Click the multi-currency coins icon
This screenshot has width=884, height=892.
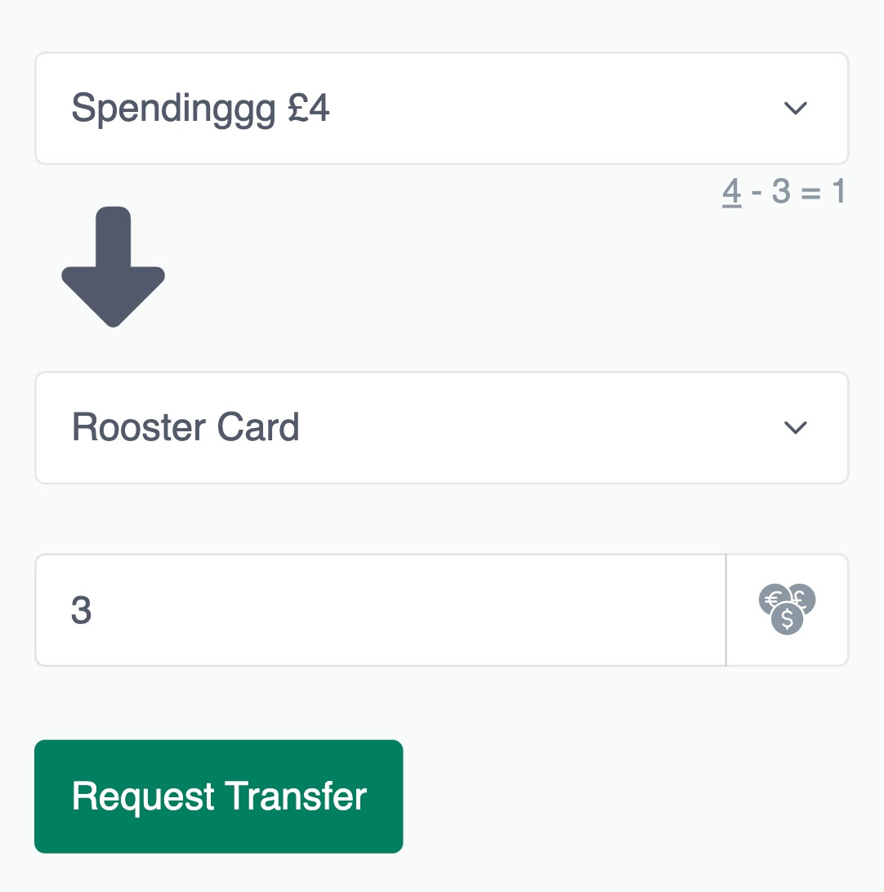click(x=787, y=609)
